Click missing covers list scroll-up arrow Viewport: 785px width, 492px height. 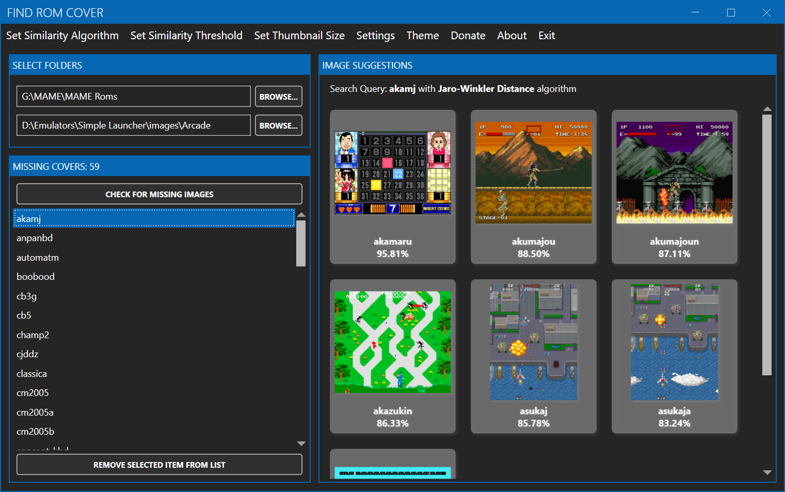pyautogui.click(x=301, y=215)
